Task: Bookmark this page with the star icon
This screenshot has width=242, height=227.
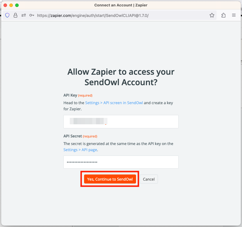Action: (x=212, y=15)
